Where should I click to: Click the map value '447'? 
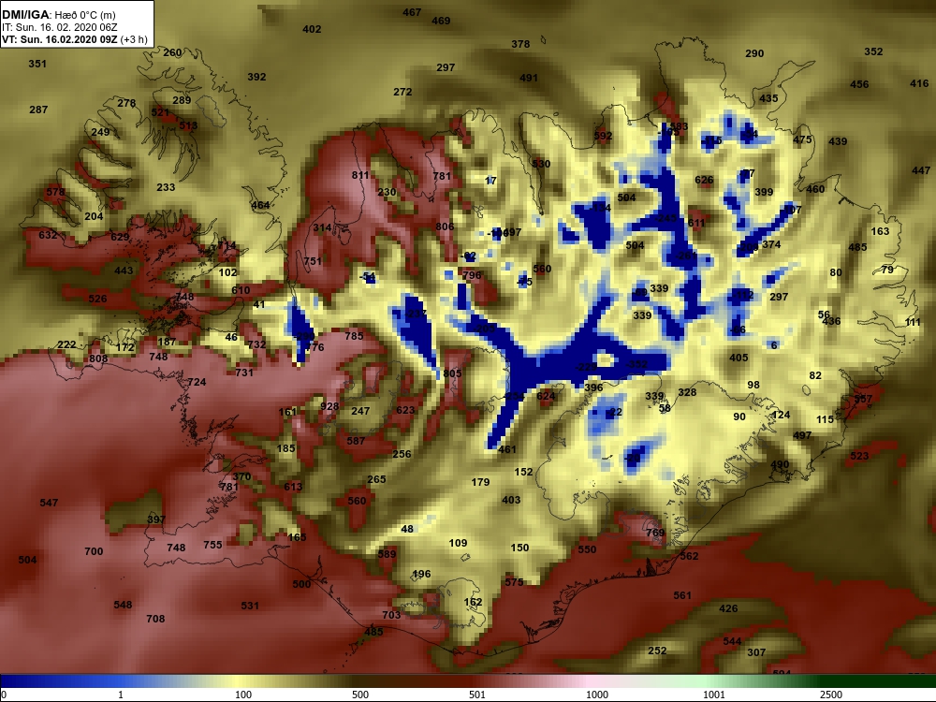(921, 170)
